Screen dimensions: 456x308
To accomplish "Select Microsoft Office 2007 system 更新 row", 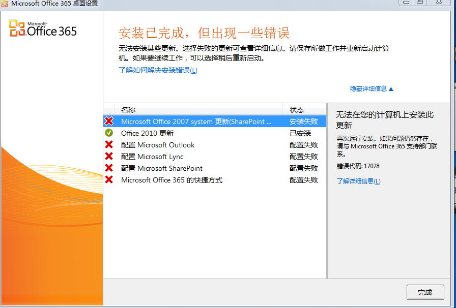I will point(215,121).
